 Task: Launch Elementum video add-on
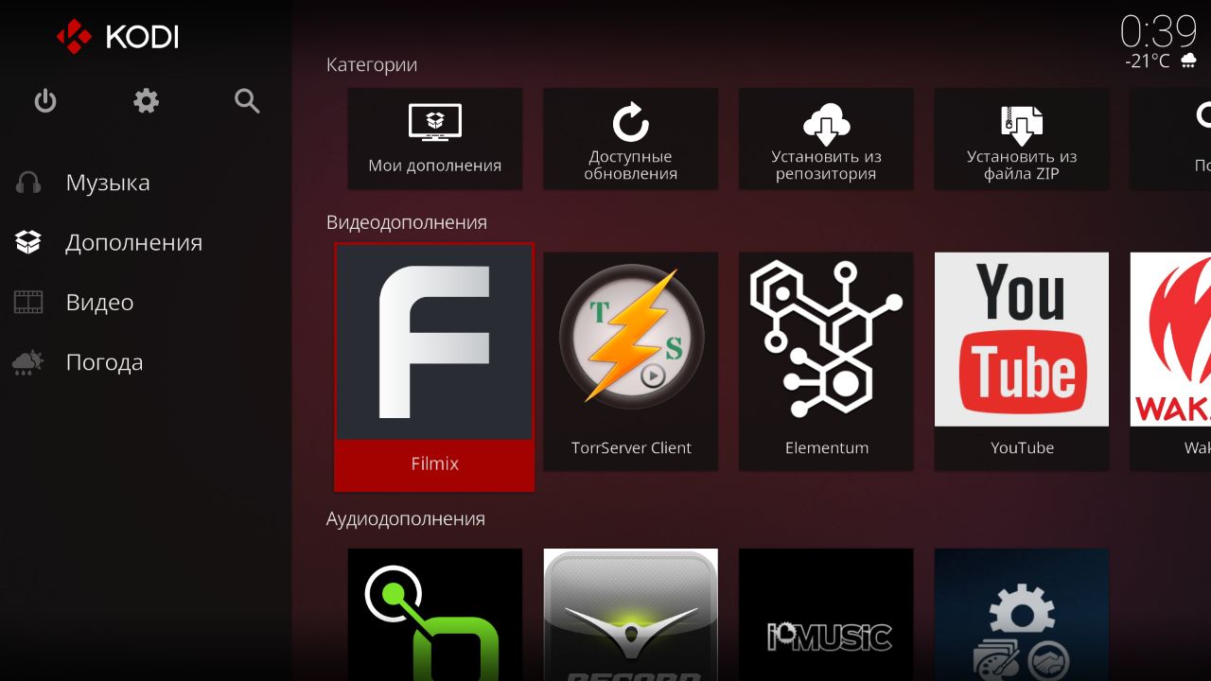tap(826, 361)
